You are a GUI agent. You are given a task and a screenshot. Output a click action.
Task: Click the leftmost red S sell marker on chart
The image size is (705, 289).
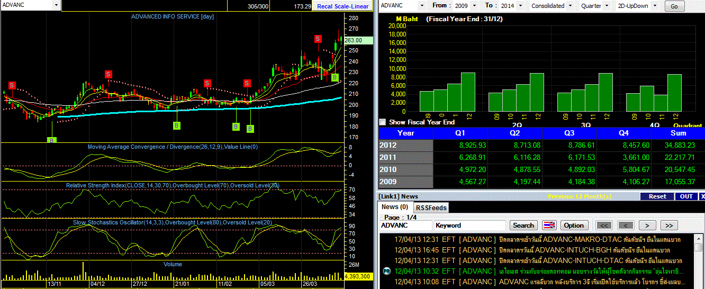click(12, 85)
